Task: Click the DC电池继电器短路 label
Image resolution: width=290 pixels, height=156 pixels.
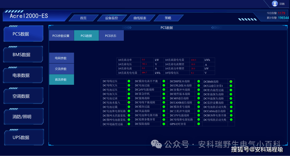Action: pos(114,111)
